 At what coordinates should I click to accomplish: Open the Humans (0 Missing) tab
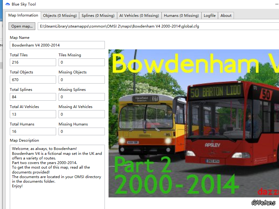click(181, 16)
